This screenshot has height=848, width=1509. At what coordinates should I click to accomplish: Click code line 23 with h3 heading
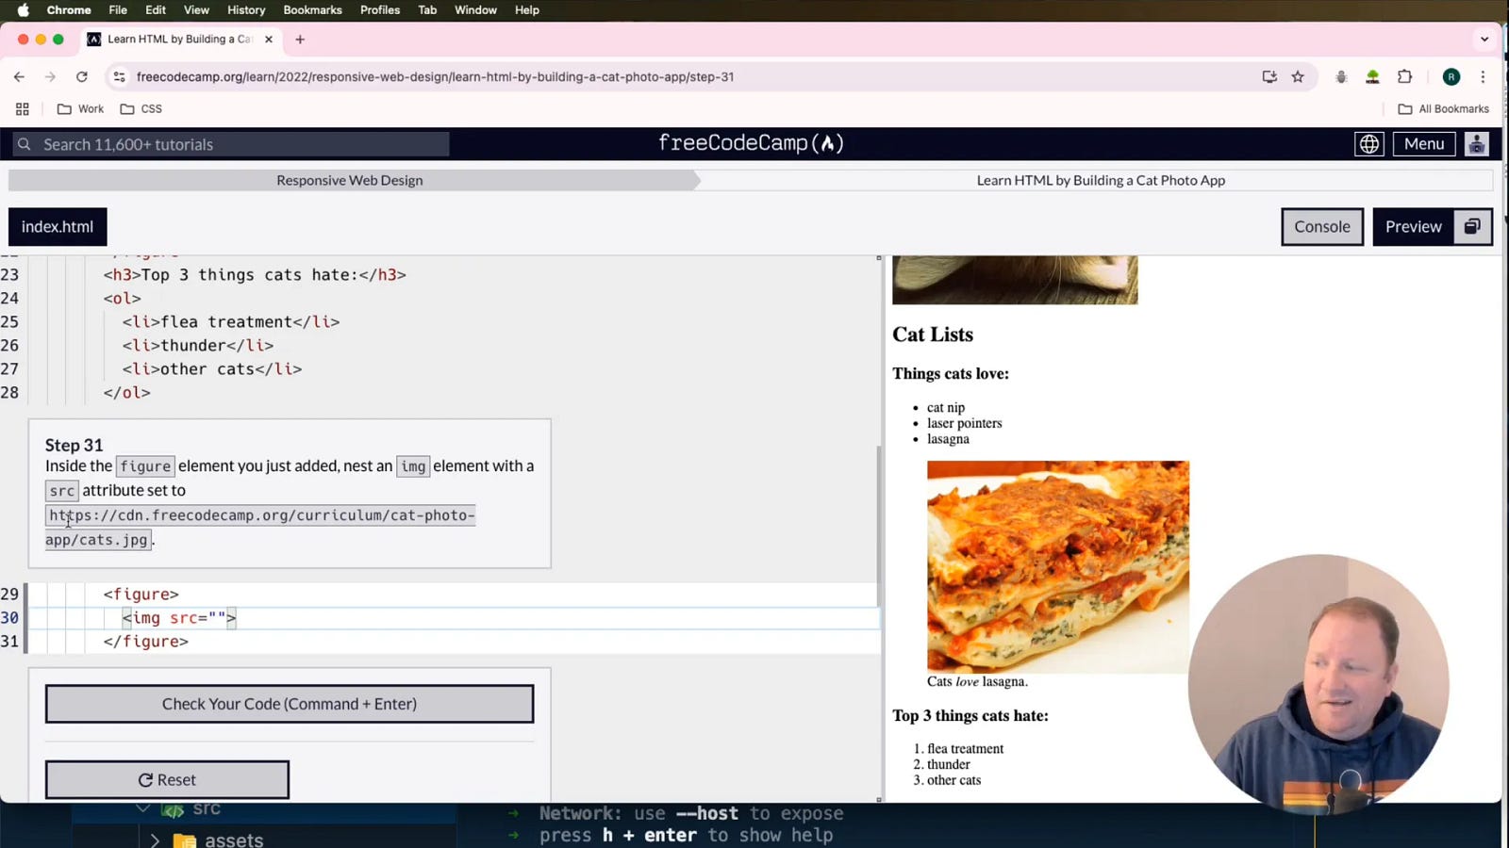255,275
